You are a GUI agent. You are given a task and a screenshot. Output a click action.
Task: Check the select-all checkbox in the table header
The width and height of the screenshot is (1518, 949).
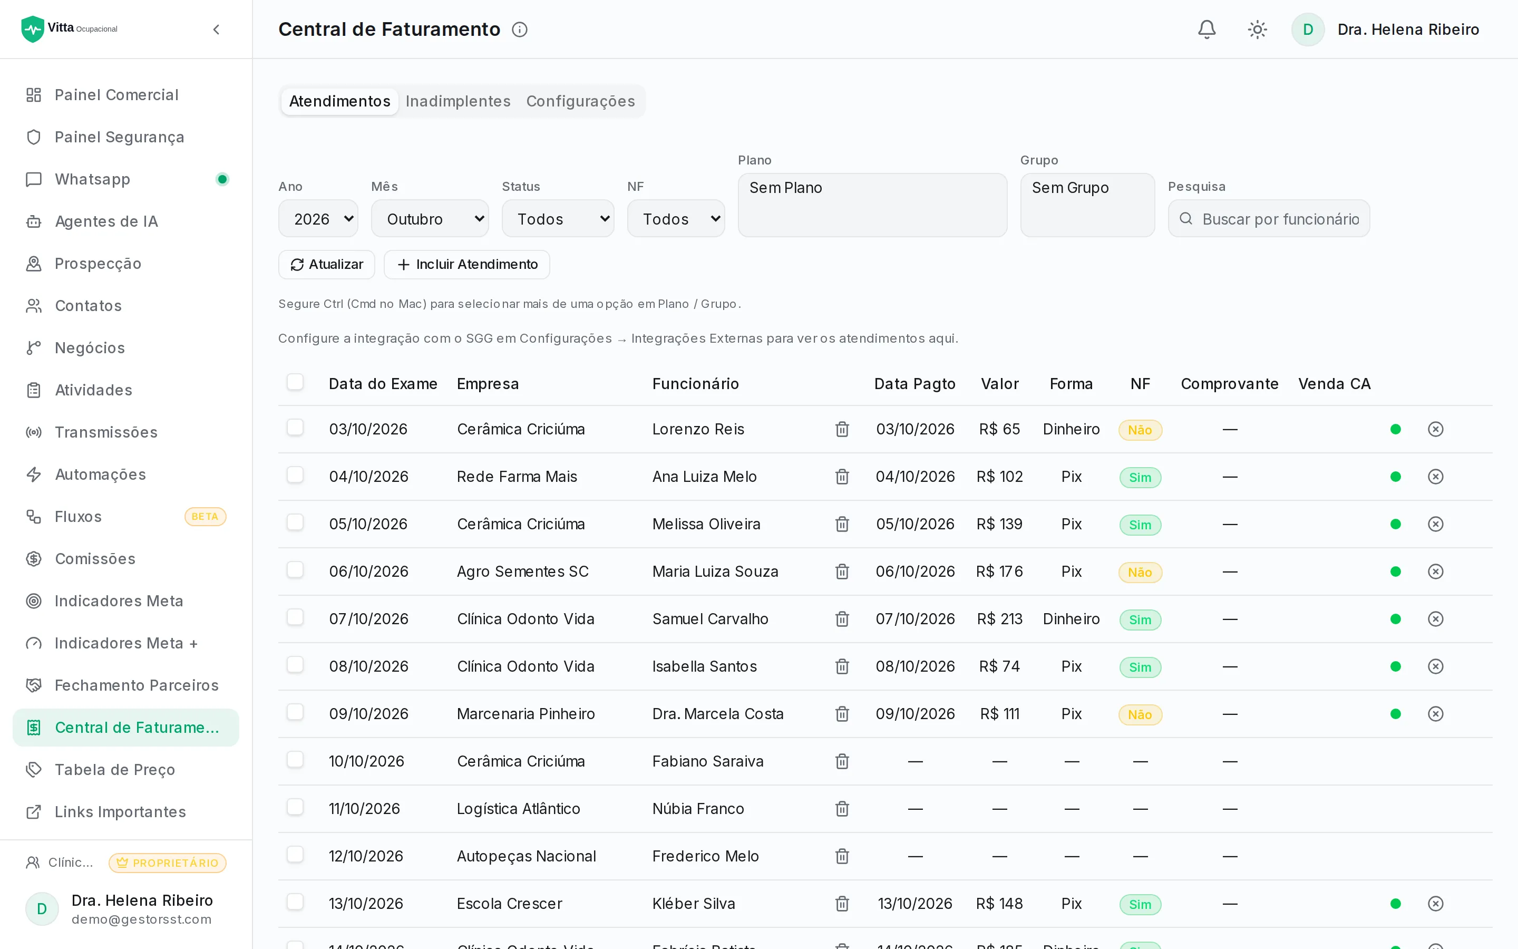[295, 382]
